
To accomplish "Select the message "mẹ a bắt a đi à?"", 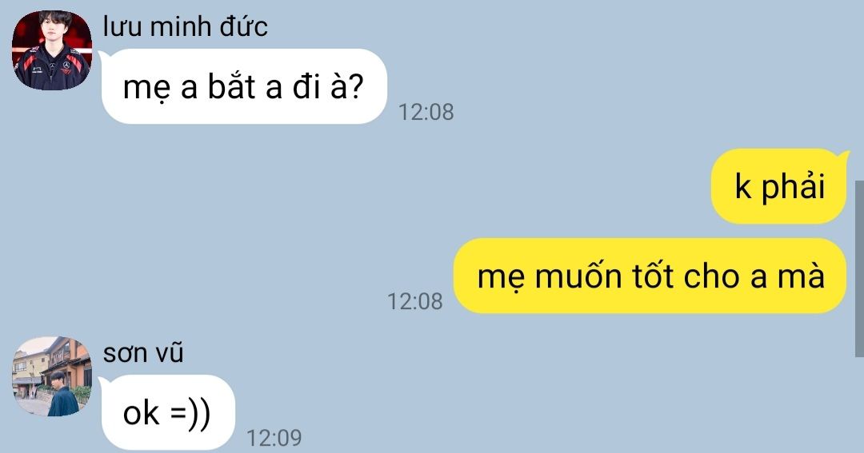I will [x=244, y=86].
